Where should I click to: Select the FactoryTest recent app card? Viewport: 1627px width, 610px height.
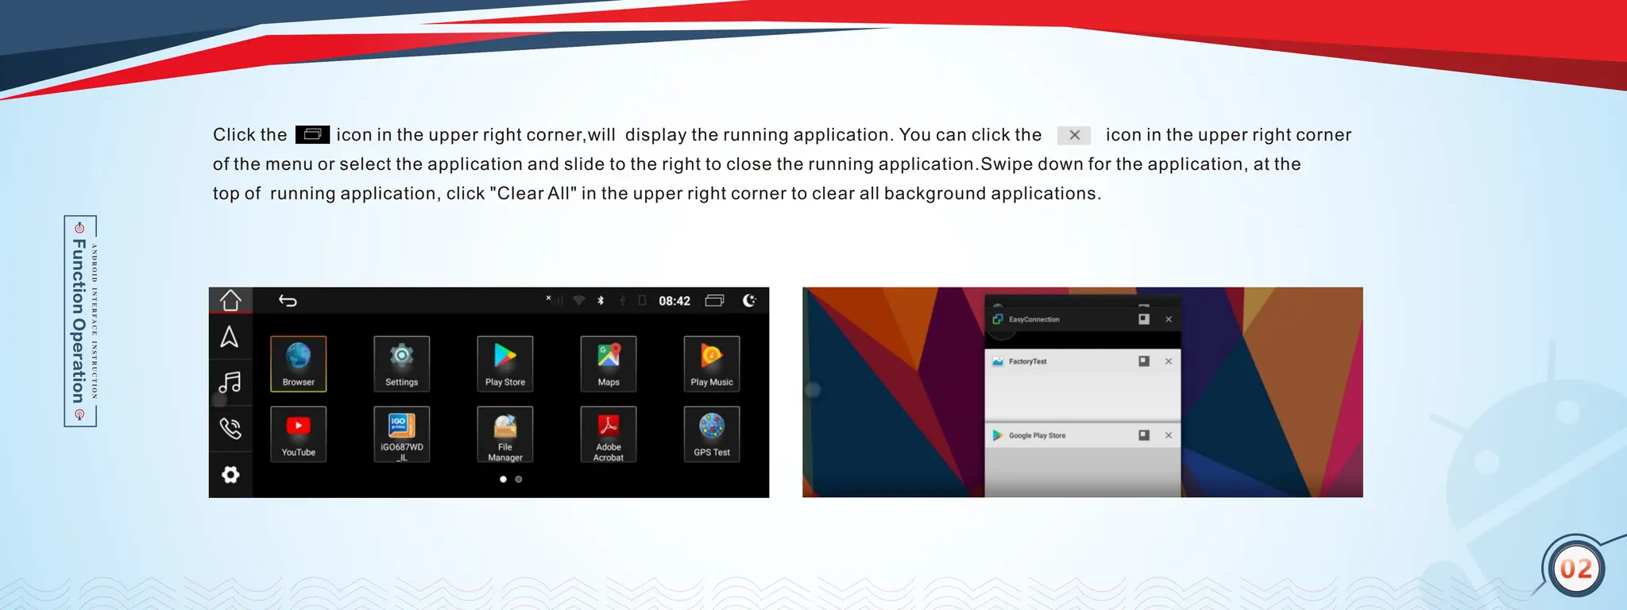pos(1083,385)
